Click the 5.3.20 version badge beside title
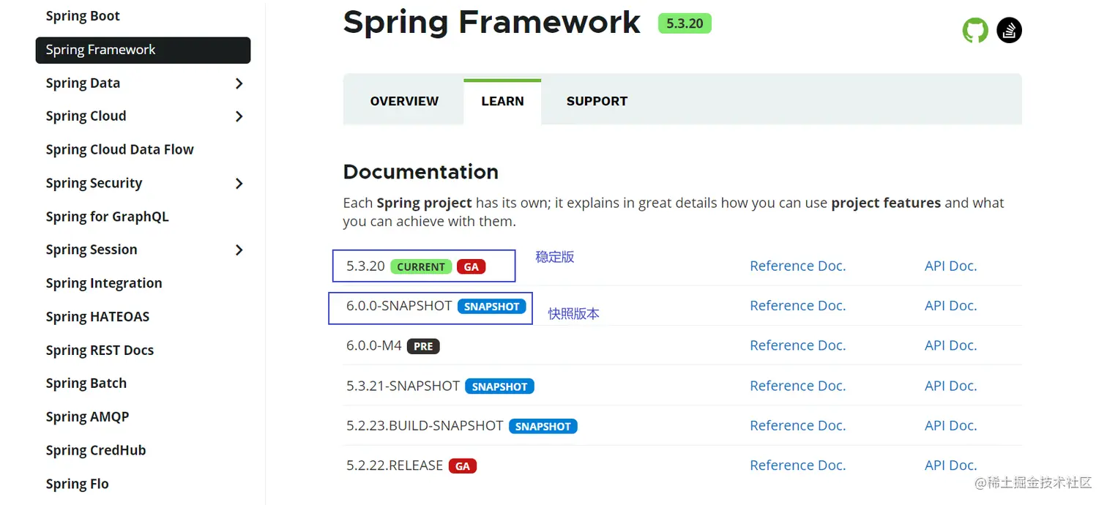 coord(685,23)
